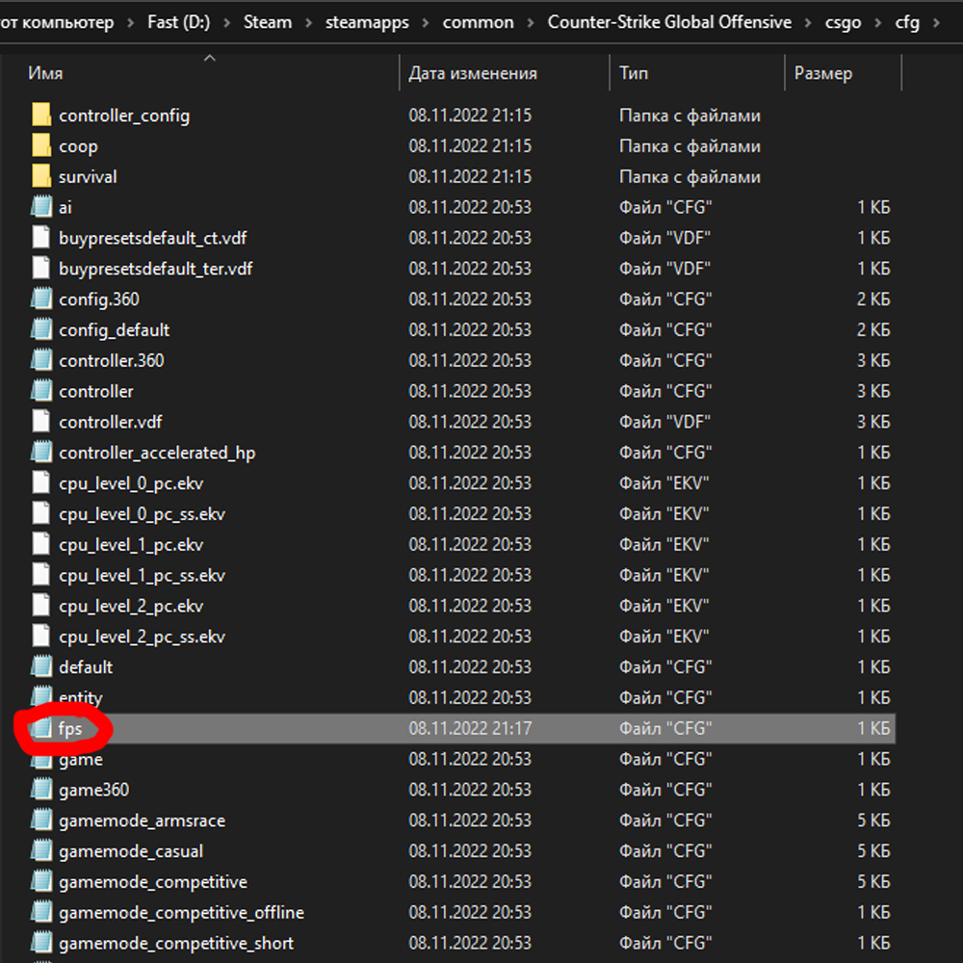Click the cpu_level_1_pc_ss.ekv file icon
This screenshot has width=963, height=963.
(x=41, y=576)
